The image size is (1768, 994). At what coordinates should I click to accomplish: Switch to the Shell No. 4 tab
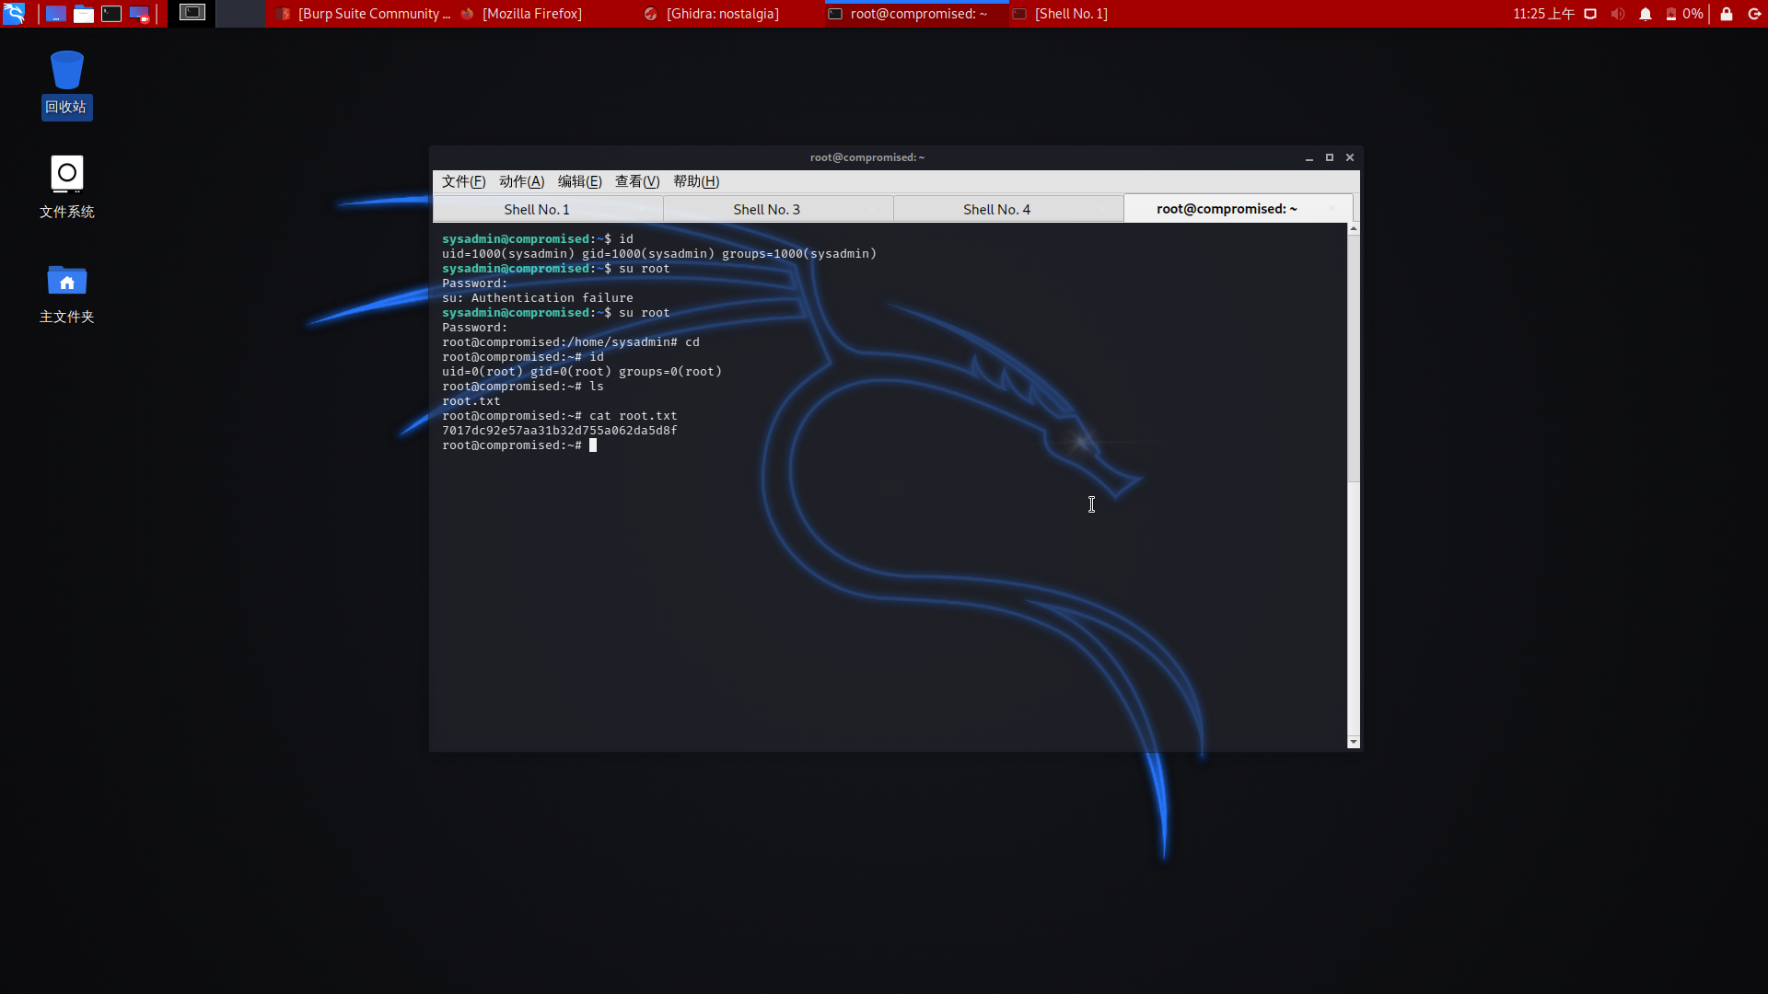pos(996,209)
